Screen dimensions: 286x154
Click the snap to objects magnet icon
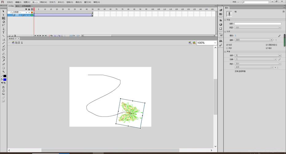(3, 87)
